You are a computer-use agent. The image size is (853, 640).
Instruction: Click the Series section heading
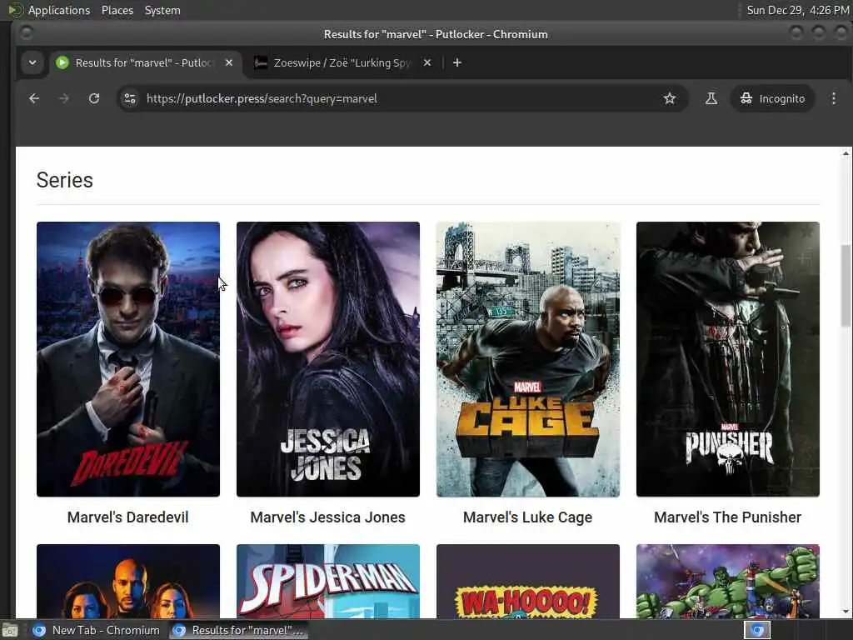(65, 180)
